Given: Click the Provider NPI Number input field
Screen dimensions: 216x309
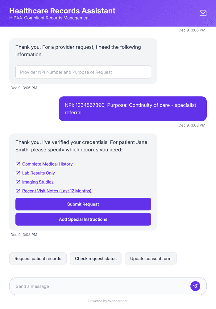Looking at the screenshot, I should (x=83, y=72).
